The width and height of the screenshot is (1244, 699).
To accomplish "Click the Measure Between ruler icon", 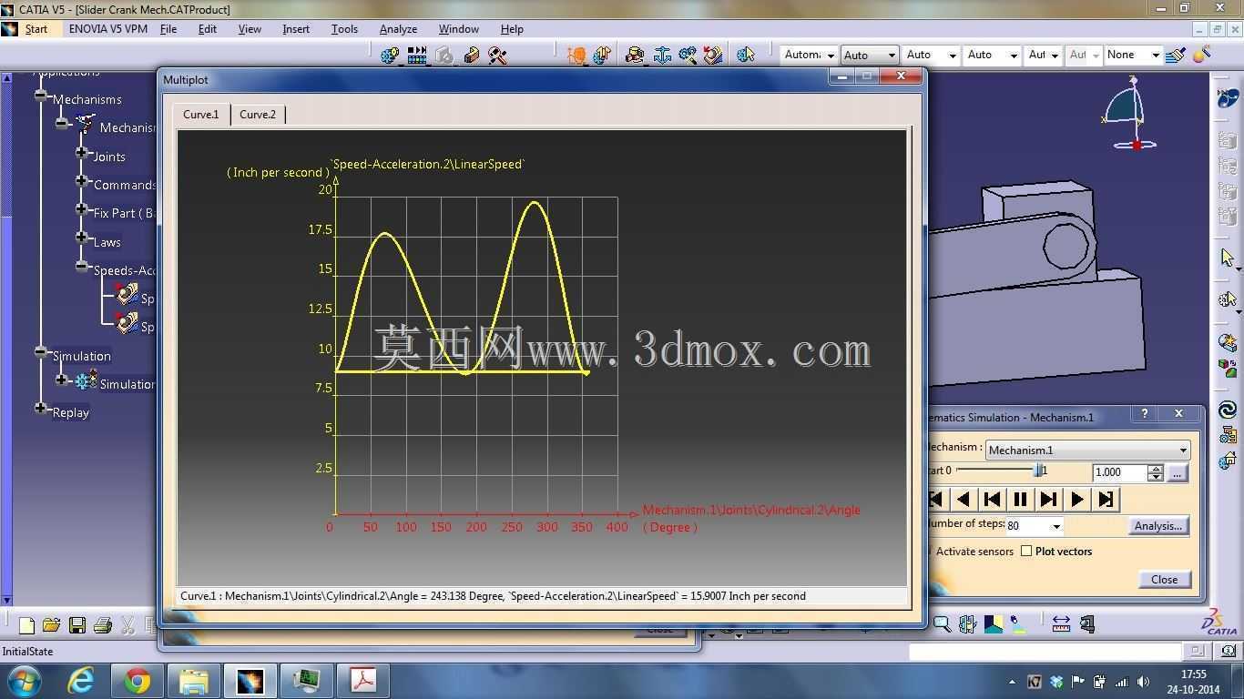I will click(1061, 624).
